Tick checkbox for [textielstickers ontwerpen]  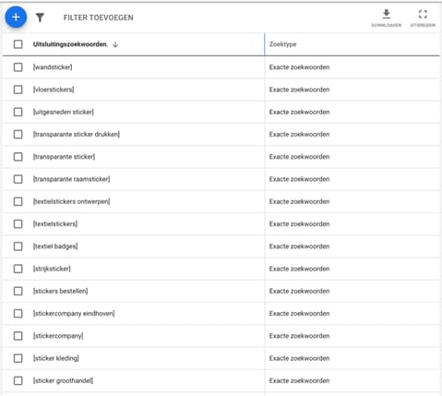[18, 201]
